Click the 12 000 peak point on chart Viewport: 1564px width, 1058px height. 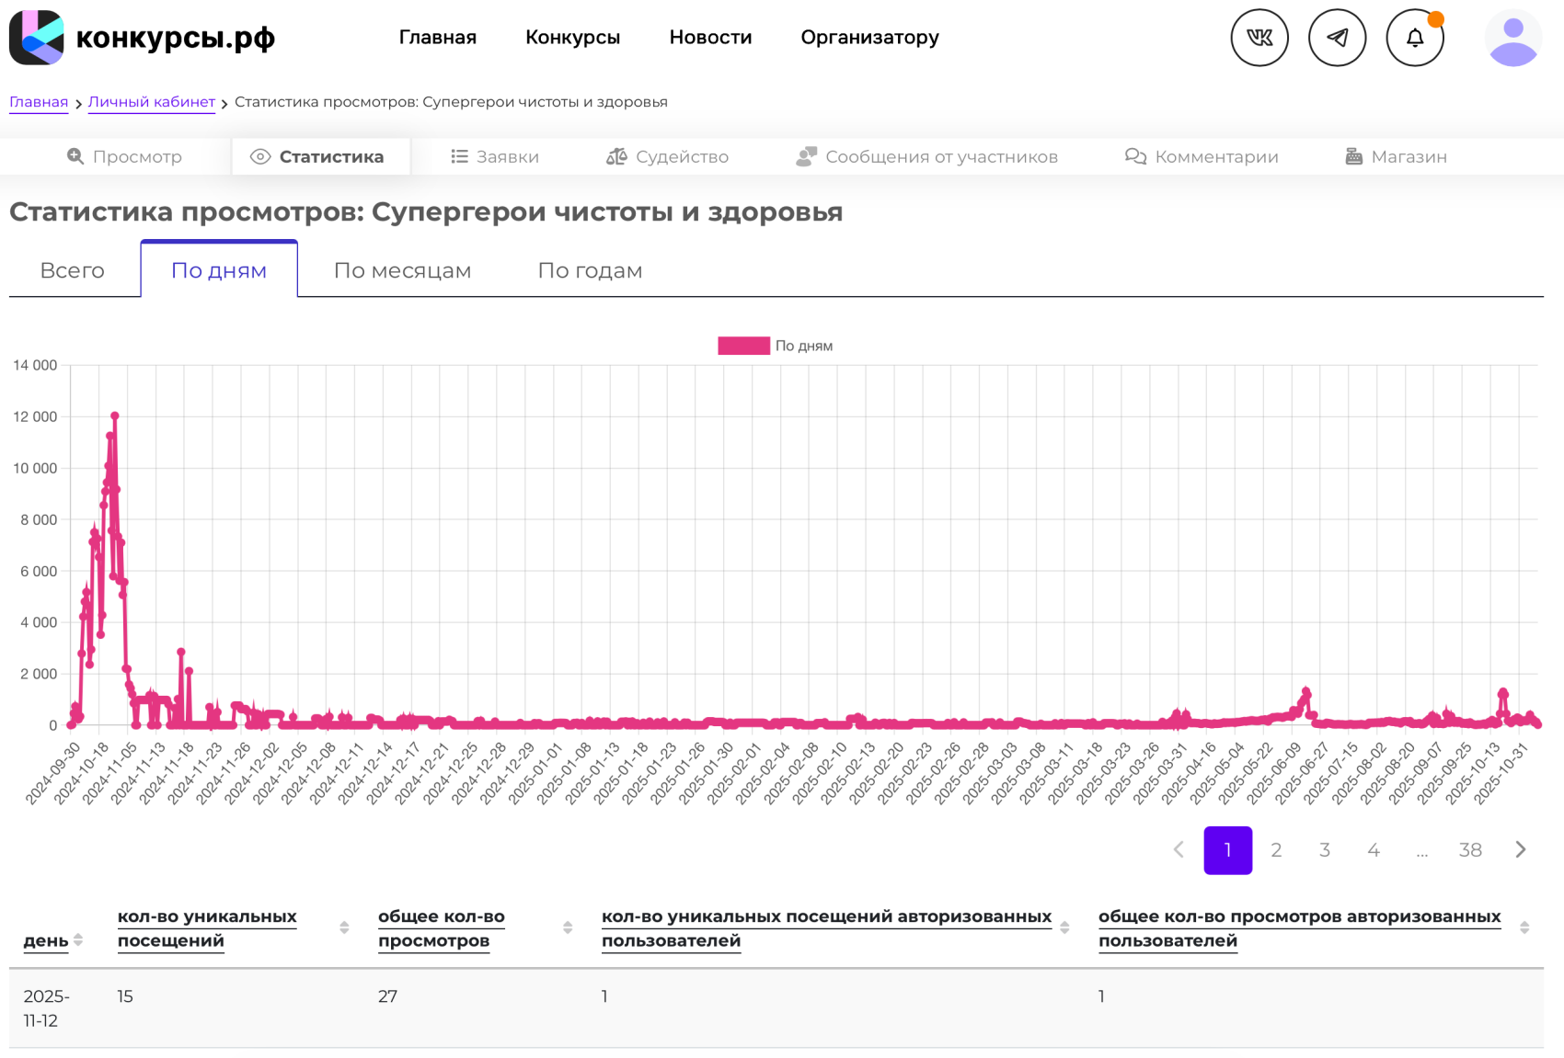(115, 416)
